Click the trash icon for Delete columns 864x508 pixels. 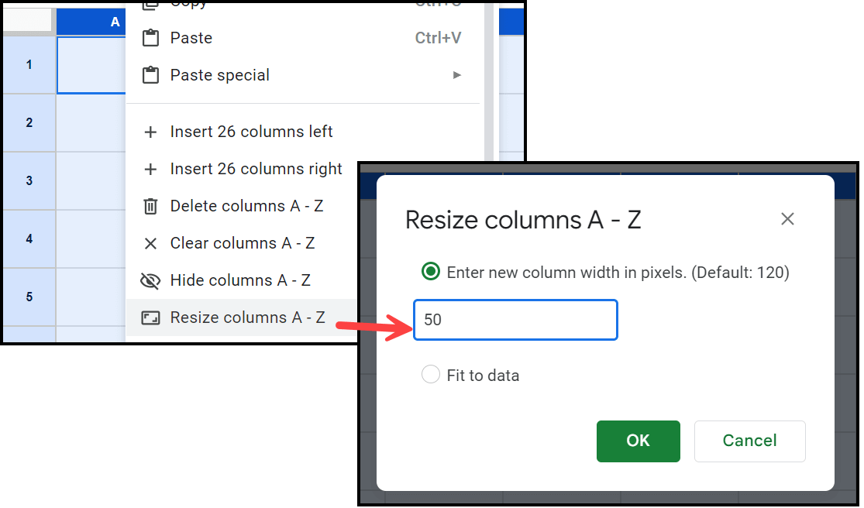[x=150, y=207]
